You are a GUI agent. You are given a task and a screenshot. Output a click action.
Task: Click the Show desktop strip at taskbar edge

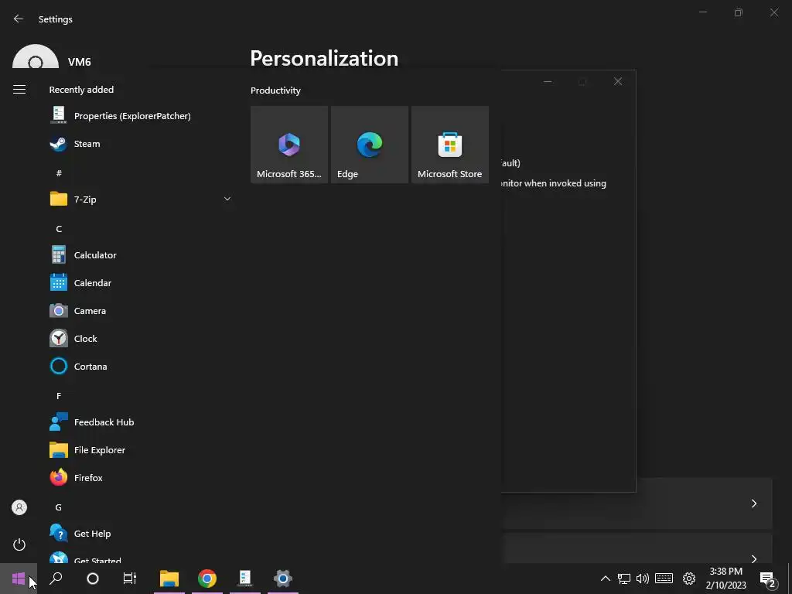(790, 579)
